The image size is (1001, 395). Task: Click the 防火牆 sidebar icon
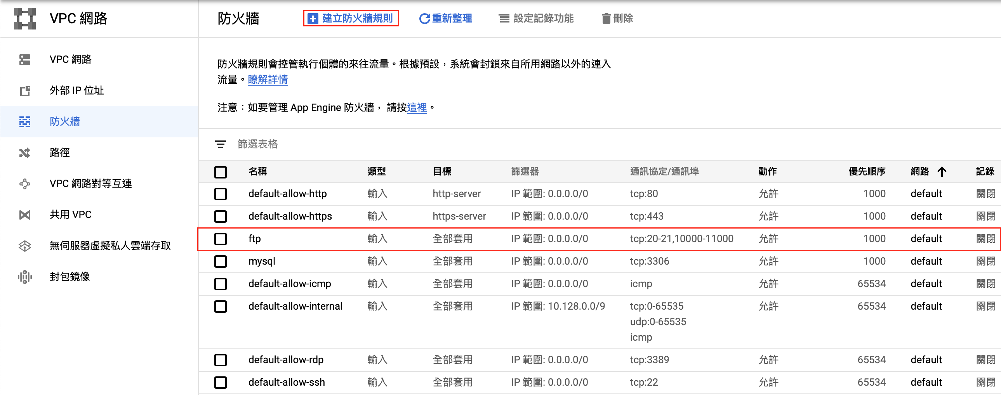pyautogui.click(x=25, y=121)
